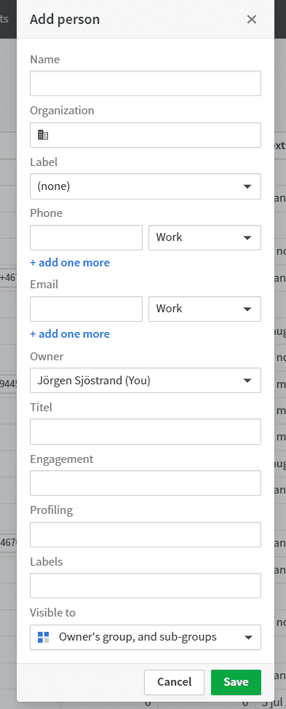286x709 pixels.
Task: Click the visibility group squares icon
Action: (44, 638)
